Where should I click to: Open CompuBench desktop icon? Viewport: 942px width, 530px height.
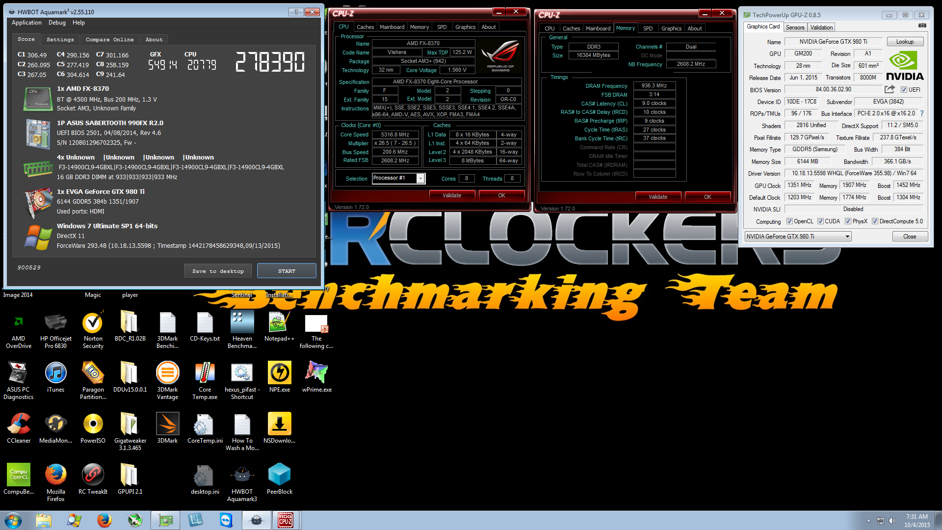click(x=19, y=479)
